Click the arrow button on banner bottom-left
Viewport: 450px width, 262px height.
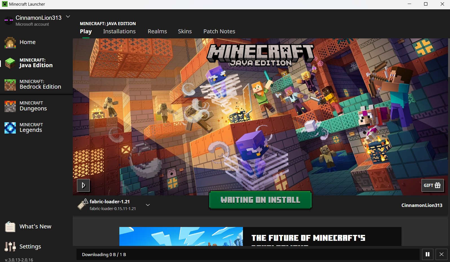point(83,185)
